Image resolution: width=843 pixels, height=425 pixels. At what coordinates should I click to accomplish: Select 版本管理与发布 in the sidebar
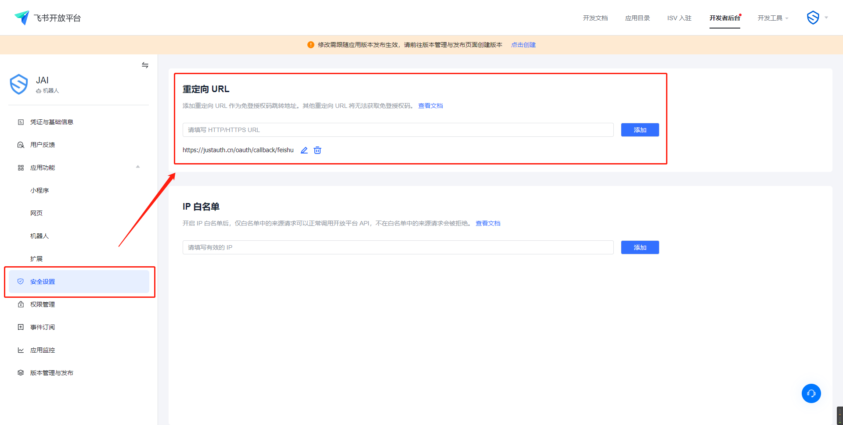(51, 373)
